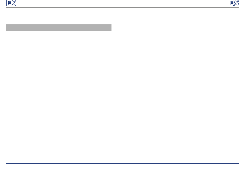Image resolution: width=245 pixels, height=170 pixels.
Task: Click the footer area below bottom line
Action: pyautogui.click(x=122, y=167)
